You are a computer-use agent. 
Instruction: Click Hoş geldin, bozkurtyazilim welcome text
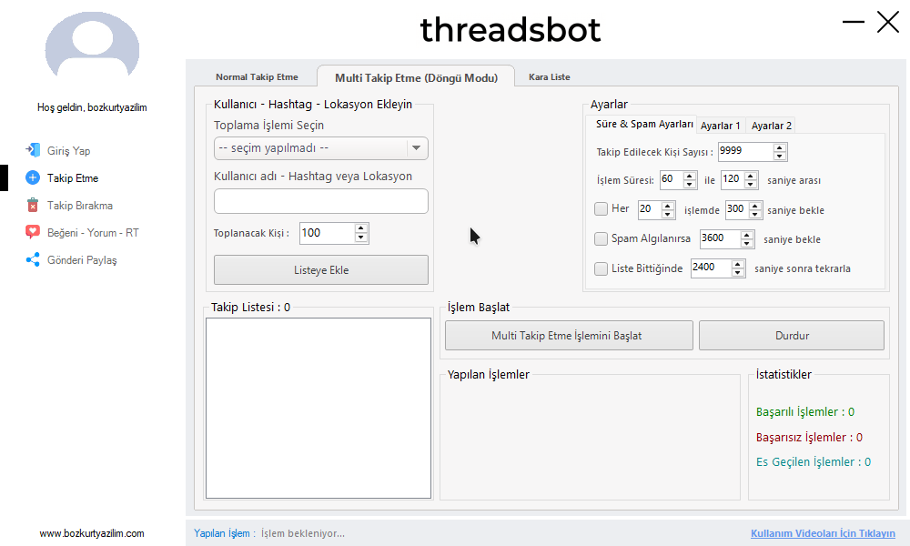pos(92,107)
